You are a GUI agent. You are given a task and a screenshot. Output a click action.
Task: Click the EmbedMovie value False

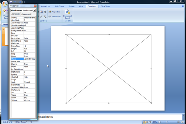(x=29, y=41)
